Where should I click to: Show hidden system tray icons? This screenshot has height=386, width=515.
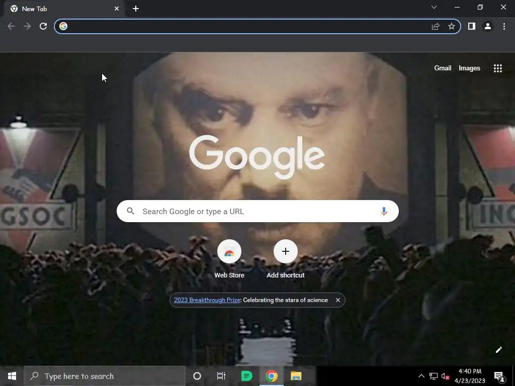pyautogui.click(x=421, y=376)
